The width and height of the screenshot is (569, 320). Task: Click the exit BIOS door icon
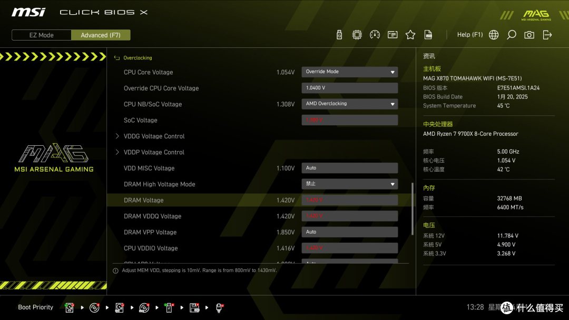pyautogui.click(x=547, y=35)
